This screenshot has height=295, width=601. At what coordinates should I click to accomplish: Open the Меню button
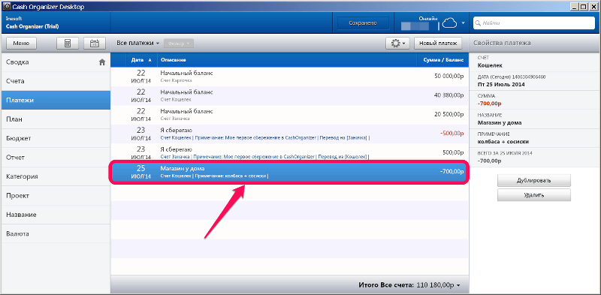(x=21, y=44)
